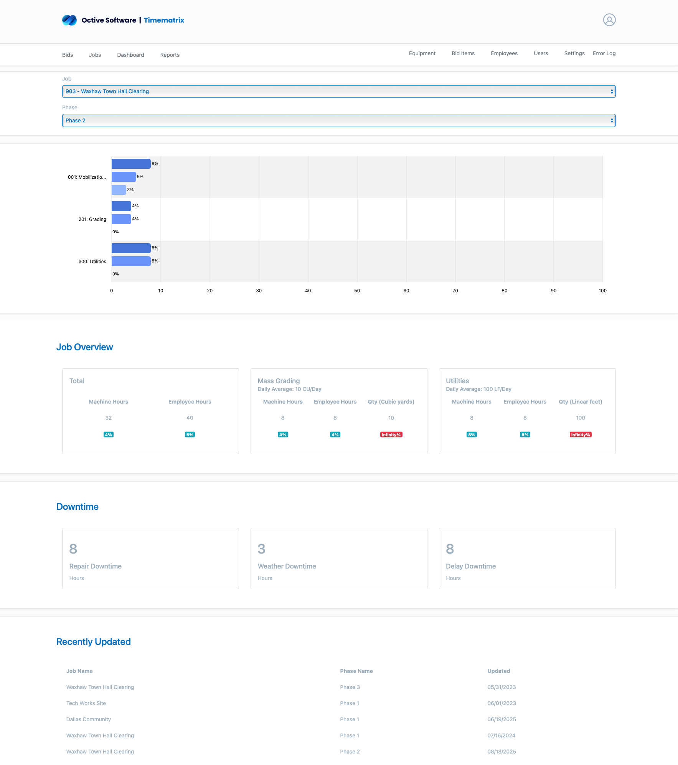The width and height of the screenshot is (678, 765).
Task: Select the Repair Downtime card
Action: tap(150, 558)
